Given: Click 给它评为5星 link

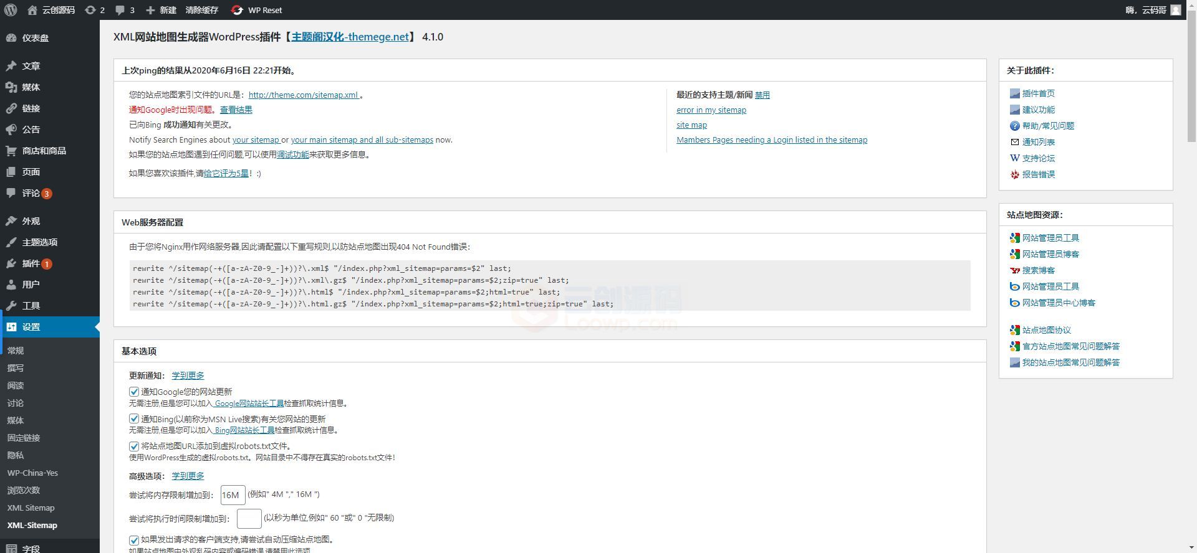Looking at the screenshot, I should point(226,173).
